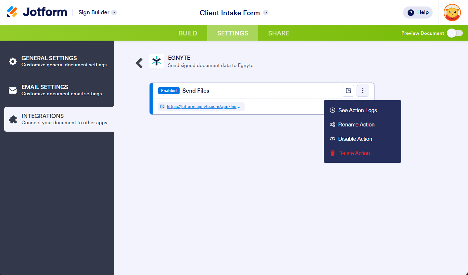Click the Egnyte app logo
This screenshot has width=468, height=275.
(157, 61)
